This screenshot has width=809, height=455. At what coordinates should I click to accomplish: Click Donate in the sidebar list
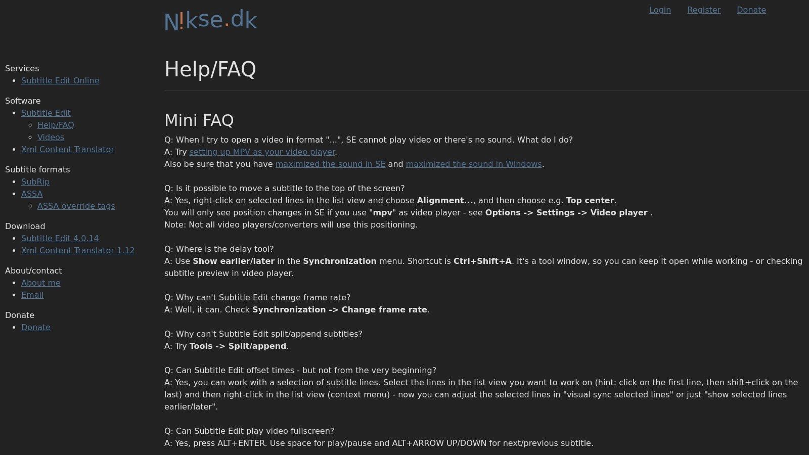pyautogui.click(x=35, y=327)
